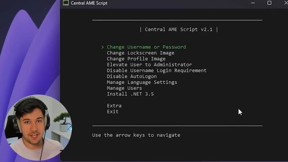Open Manage Language Settings
Screen dimensions: 288x162
point(142,82)
